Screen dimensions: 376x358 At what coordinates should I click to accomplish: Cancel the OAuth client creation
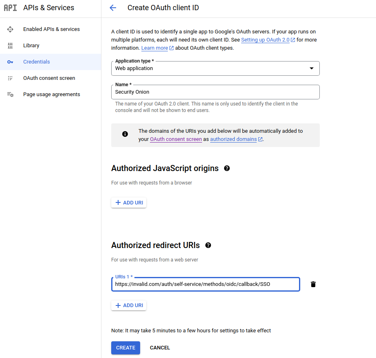[160, 348]
